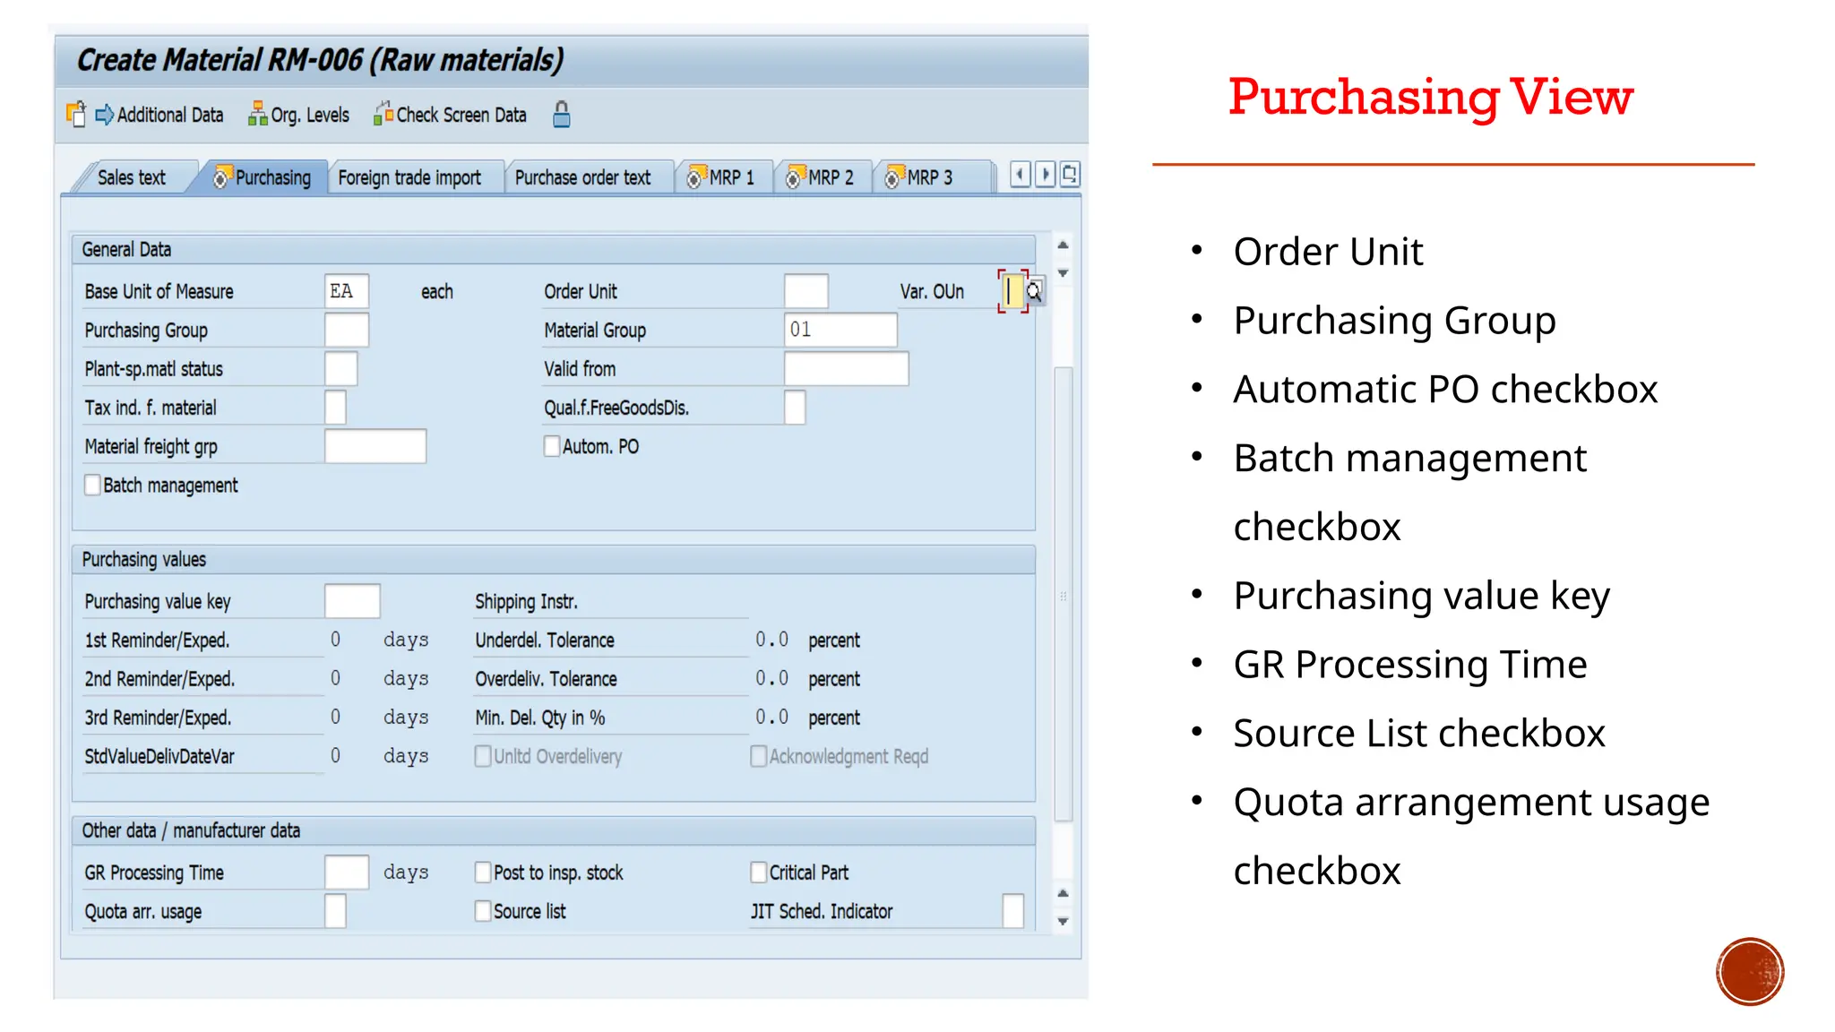The image size is (1835, 1032).
Task: Click the Overdeliv. Tolerance value 0.0
Action: 771,678
